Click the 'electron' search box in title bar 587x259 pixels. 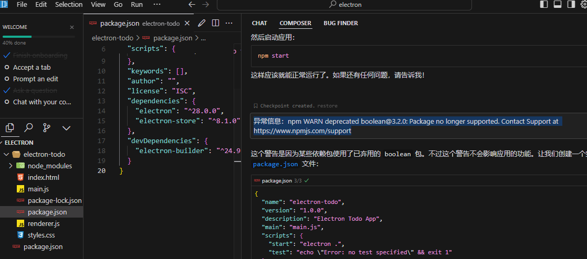pyautogui.click(x=344, y=4)
